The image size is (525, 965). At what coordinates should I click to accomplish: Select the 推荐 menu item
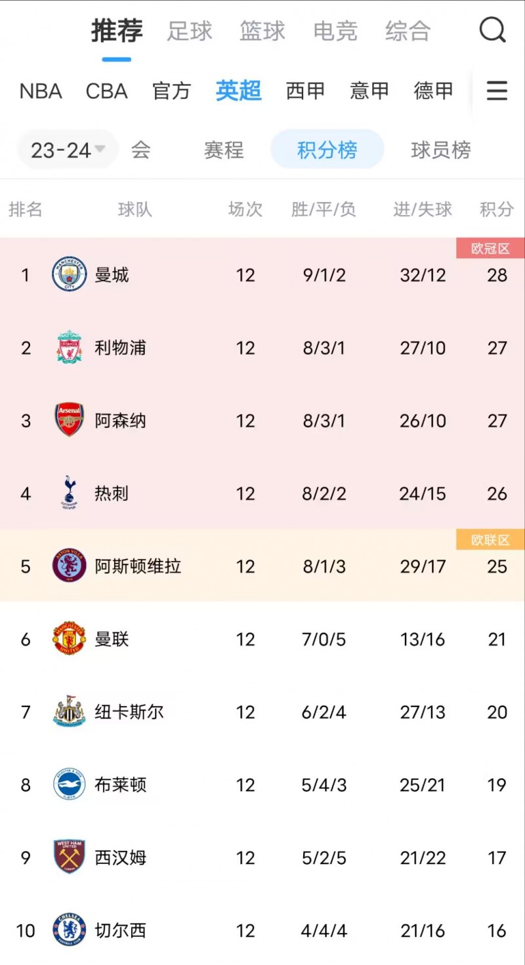click(115, 30)
